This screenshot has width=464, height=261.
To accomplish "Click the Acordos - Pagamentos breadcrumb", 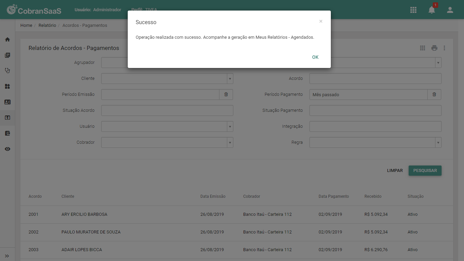I will point(85,25).
